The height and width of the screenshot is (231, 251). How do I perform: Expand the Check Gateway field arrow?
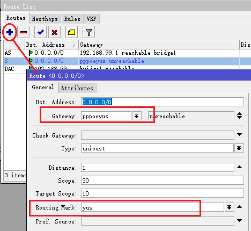point(240,134)
